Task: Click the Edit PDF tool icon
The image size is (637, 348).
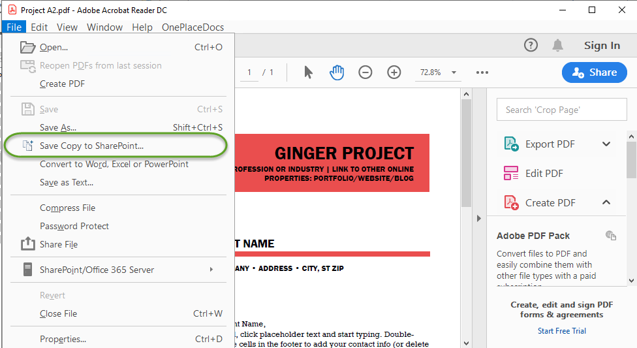Action: [511, 173]
